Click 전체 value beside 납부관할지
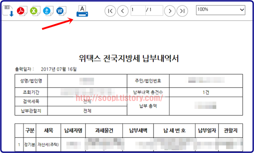Viewport: 254px width, 153px height. [x=87, y=111]
